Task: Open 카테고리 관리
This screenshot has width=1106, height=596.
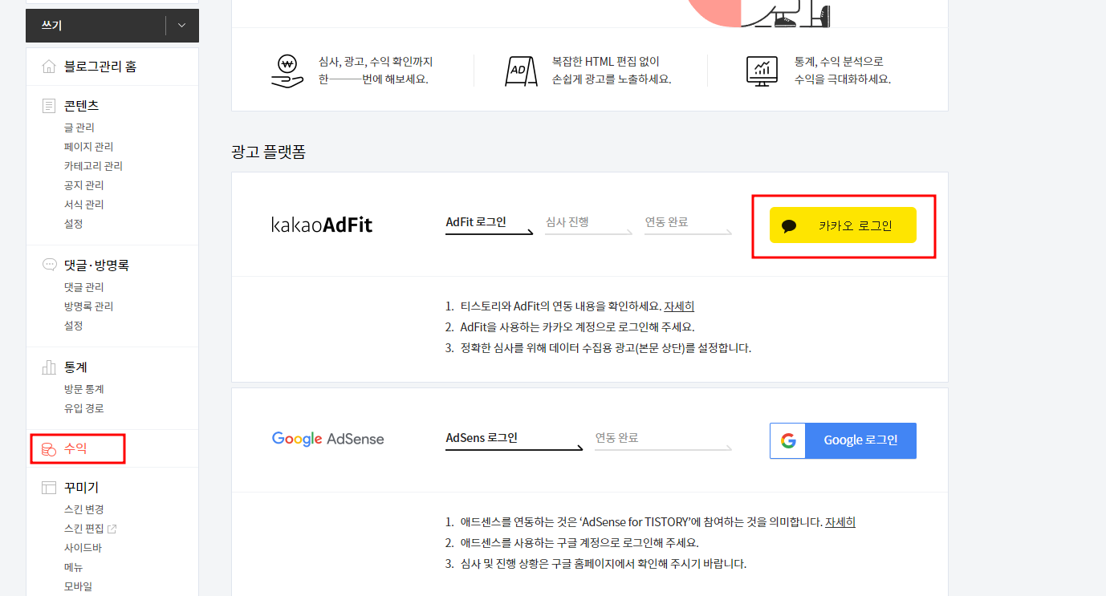Action: pyautogui.click(x=93, y=166)
